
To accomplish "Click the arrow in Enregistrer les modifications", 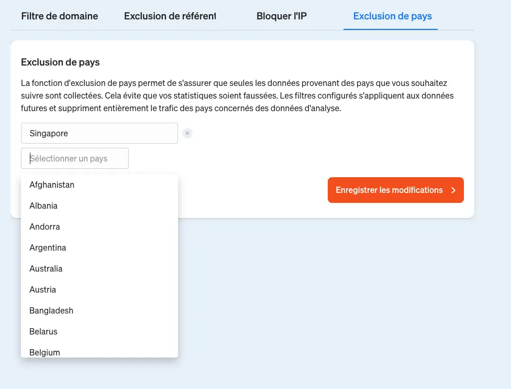I will pos(453,190).
